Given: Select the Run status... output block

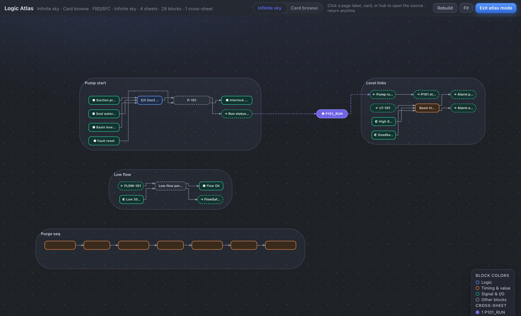Looking at the screenshot, I should pos(237,114).
